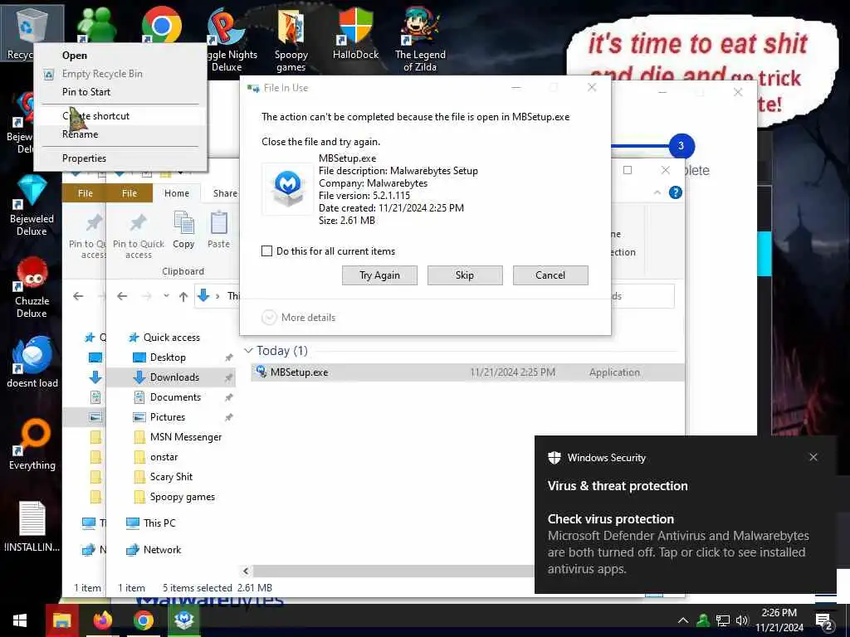Select This PC in navigation pane
This screenshot has height=637, width=850.
pos(159,523)
